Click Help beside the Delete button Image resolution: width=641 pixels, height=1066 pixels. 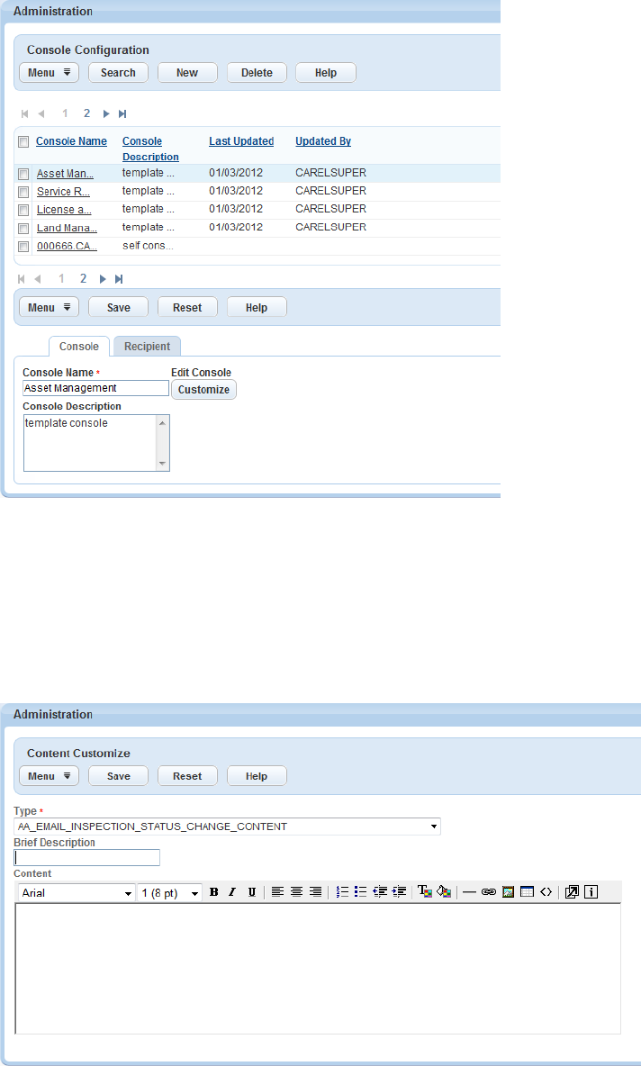tap(326, 73)
